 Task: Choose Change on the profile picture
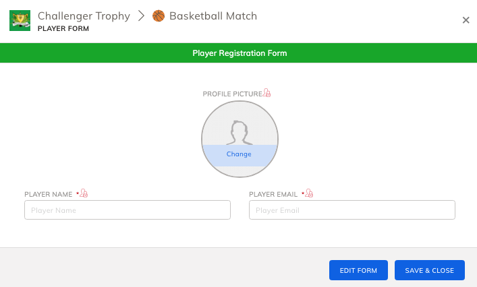pos(239,154)
